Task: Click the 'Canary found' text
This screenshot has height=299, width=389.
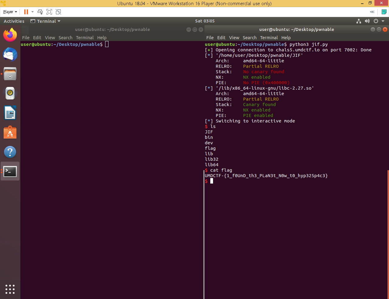Action: [259, 105]
